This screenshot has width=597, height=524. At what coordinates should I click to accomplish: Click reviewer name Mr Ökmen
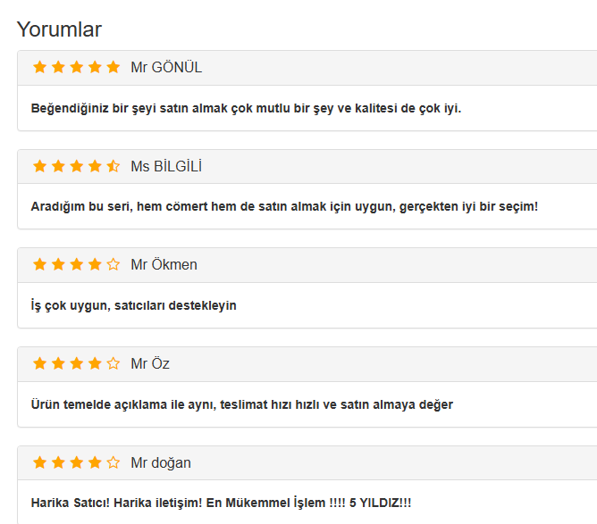coord(164,264)
